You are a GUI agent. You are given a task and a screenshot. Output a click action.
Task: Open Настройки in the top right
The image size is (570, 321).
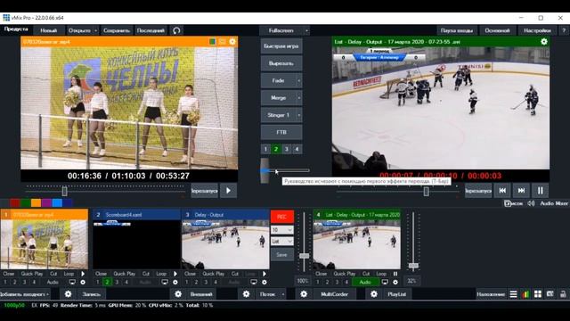tap(537, 30)
